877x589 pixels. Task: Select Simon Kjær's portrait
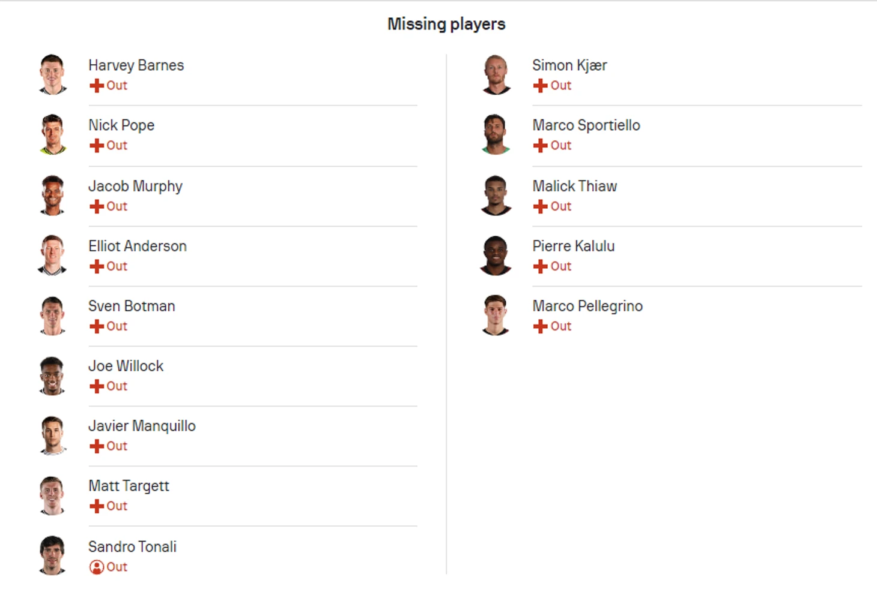496,74
